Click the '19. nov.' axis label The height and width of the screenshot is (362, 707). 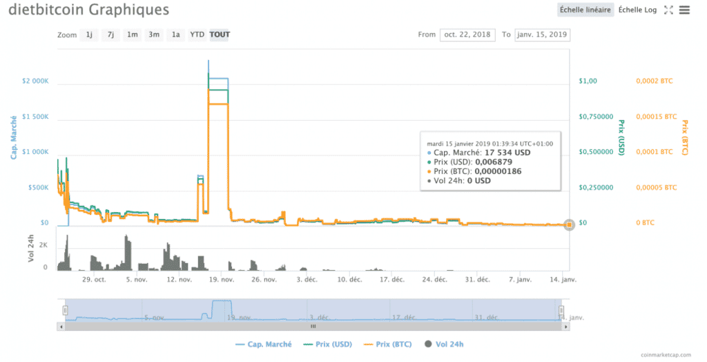pyautogui.click(x=222, y=280)
